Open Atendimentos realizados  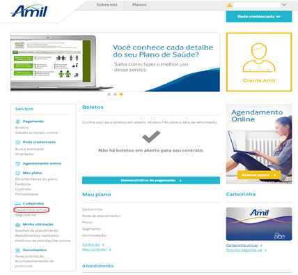click(x=37, y=236)
